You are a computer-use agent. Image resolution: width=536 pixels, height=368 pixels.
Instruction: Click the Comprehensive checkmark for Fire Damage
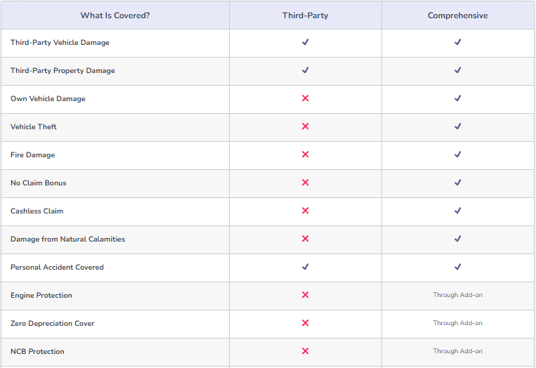point(457,155)
